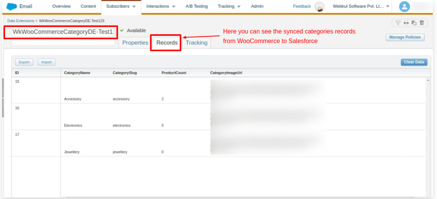Click the Salesforce cloud logo
Screen dimensions: 437x199
click(12, 6)
